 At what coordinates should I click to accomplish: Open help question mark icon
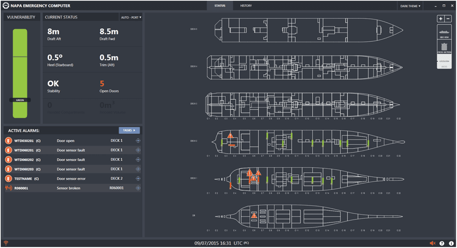click(x=442, y=243)
